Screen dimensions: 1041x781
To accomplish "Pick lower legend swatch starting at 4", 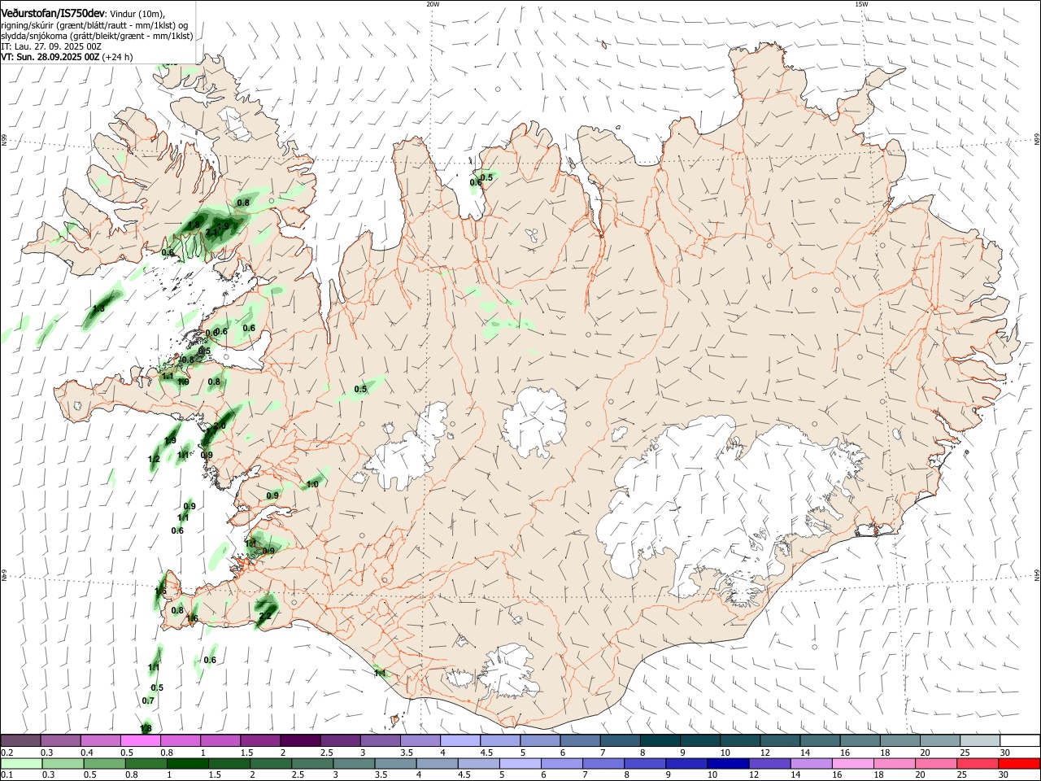I will click(436, 763).
